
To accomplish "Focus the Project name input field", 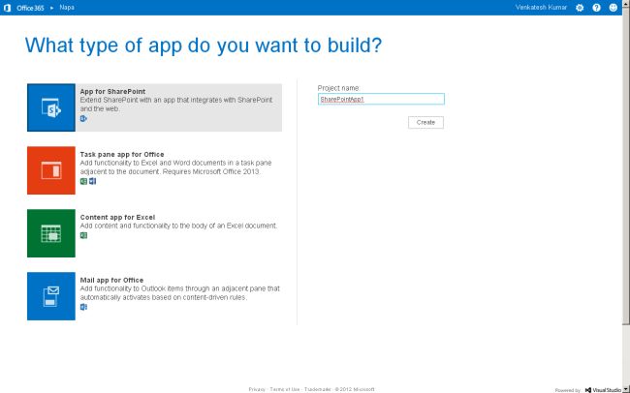I will pyautogui.click(x=381, y=99).
